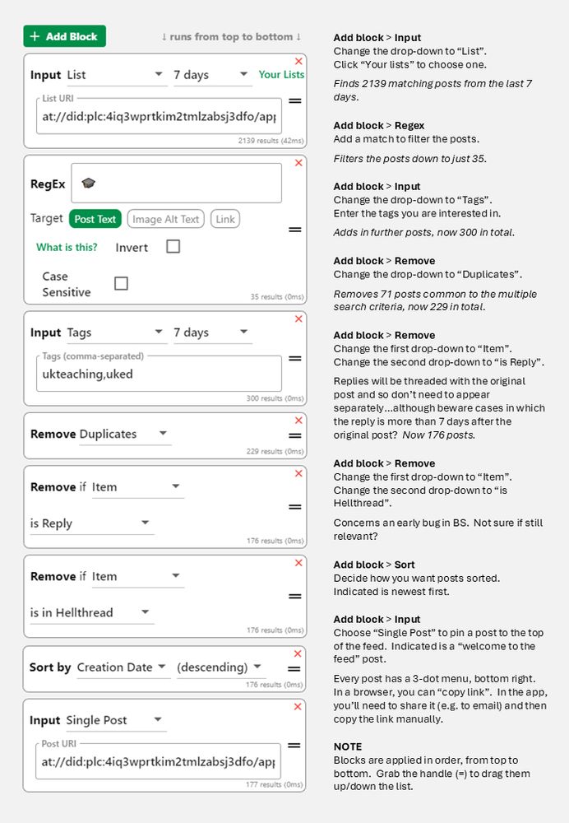The width and height of the screenshot is (569, 823).
Task: Open the (descending) order dropdown
Action: coord(220,667)
